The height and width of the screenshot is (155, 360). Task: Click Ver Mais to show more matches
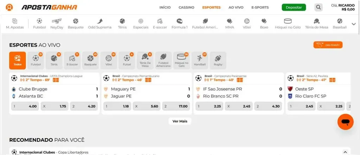(180, 121)
